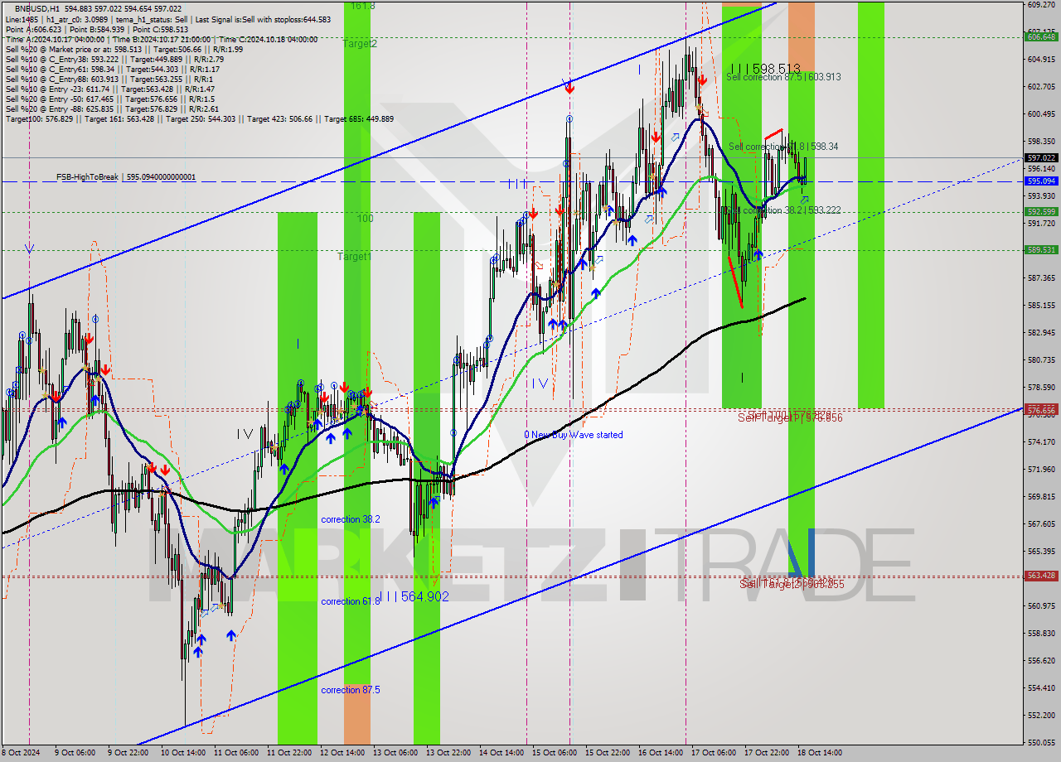Viewport: 1061px width, 762px height.
Task: Click the 161.8 Fibonacci level label
Action: click(362, 6)
